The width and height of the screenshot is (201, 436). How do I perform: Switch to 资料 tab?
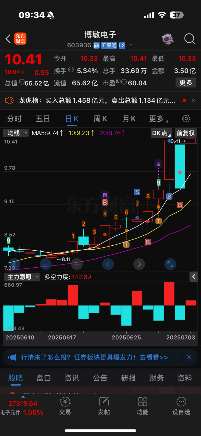click(x=185, y=378)
